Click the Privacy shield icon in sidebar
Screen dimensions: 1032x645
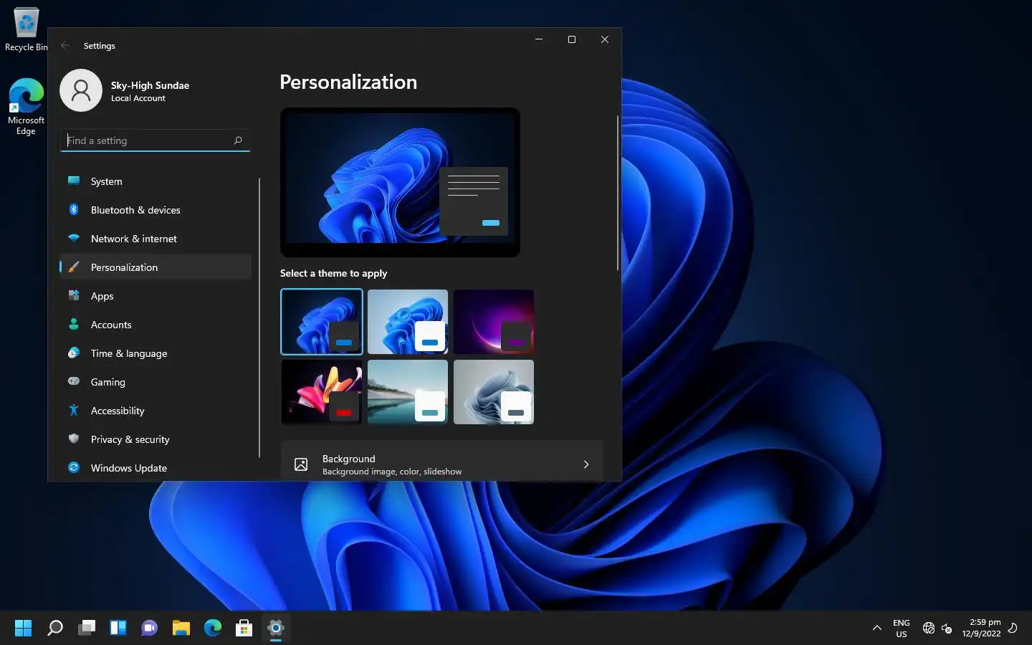(x=74, y=439)
